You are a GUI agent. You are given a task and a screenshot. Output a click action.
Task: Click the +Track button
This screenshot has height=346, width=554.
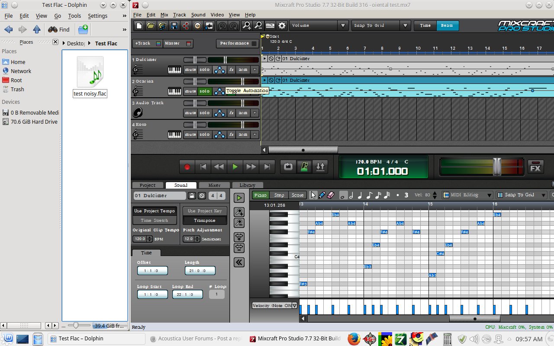coord(148,43)
